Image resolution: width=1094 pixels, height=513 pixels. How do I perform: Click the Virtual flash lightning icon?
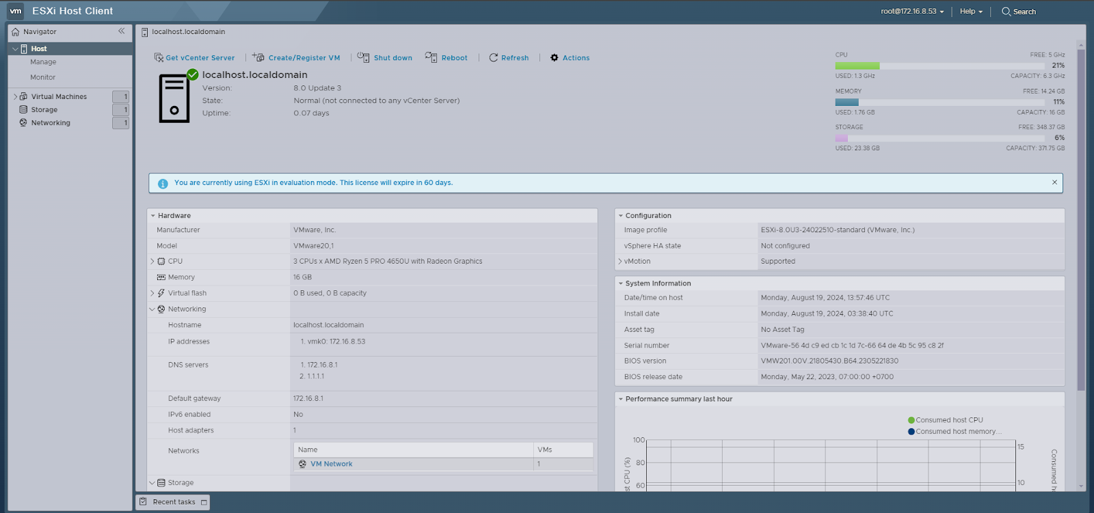click(x=161, y=293)
